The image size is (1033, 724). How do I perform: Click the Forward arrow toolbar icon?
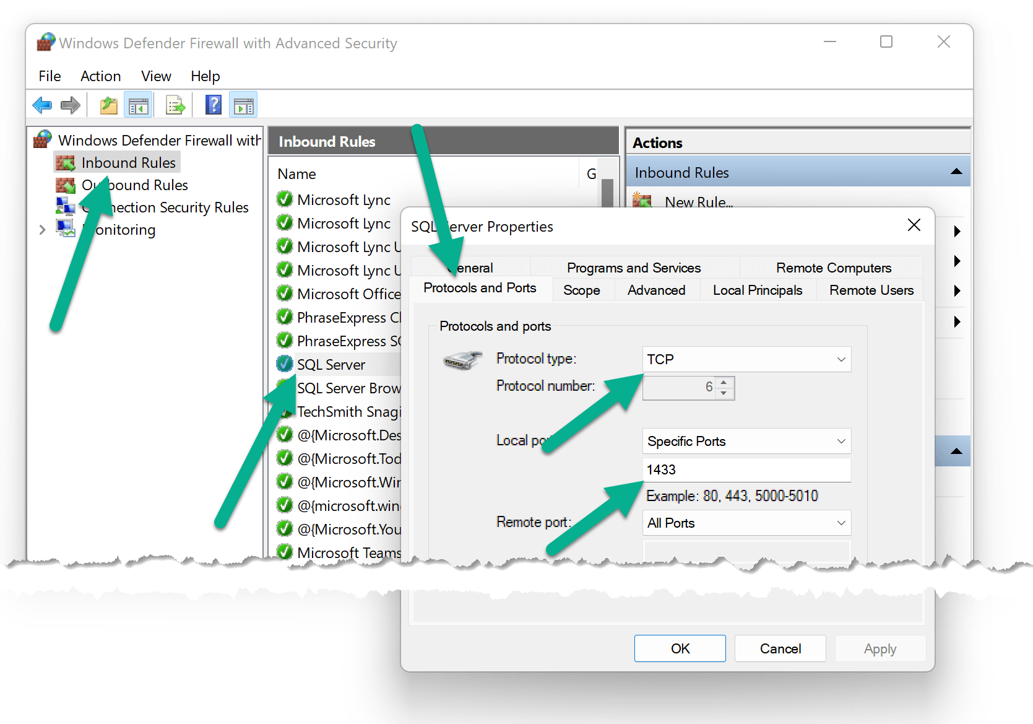(x=71, y=105)
